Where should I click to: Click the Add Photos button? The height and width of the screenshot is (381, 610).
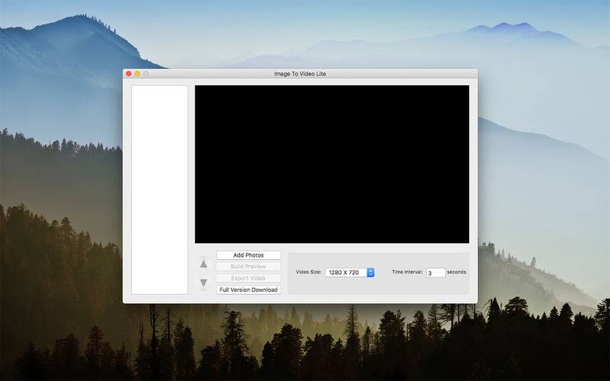(x=249, y=255)
